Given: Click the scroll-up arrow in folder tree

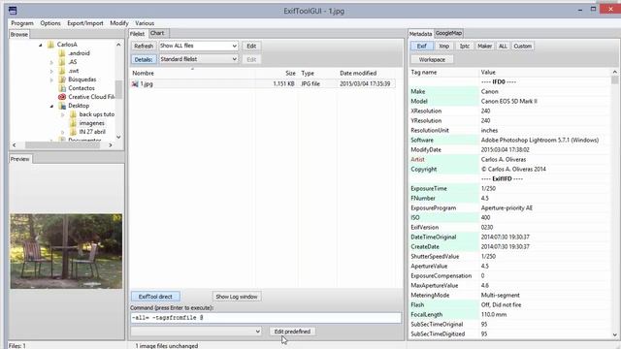Looking at the screenshot, I should 118,45.
